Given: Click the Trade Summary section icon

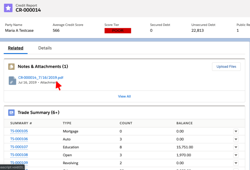Looking at the screenshot, I should [x=11, y=113].
